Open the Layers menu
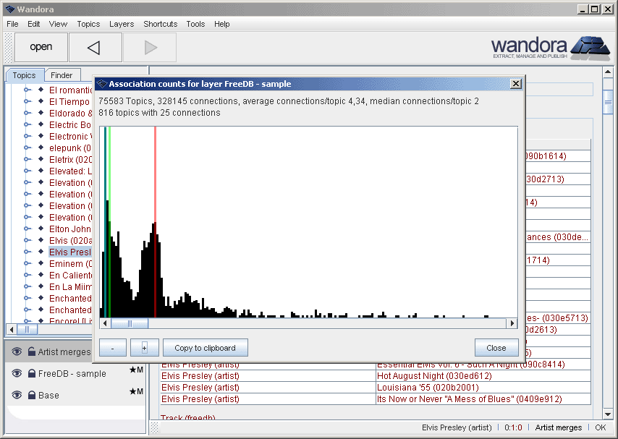 click(121, 24)
